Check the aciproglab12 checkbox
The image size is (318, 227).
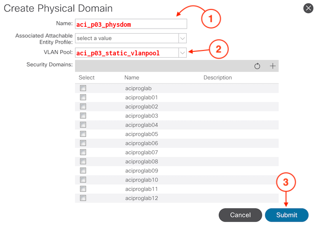(x=83, y=198)
